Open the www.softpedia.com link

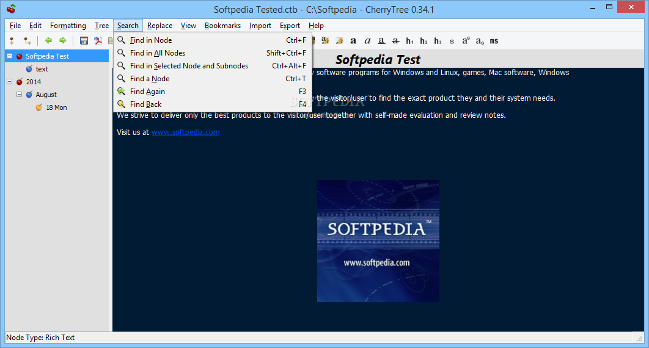[185, 132]
